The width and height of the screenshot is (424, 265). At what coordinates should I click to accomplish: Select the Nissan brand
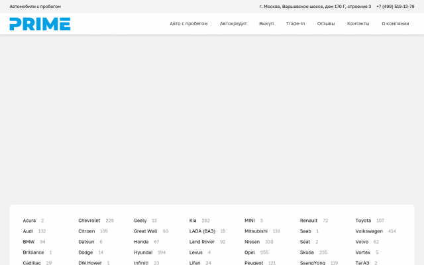point(252,241)
